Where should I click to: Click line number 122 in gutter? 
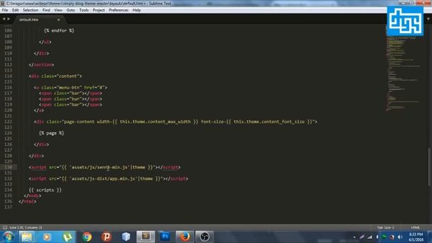tap(8, 122)
